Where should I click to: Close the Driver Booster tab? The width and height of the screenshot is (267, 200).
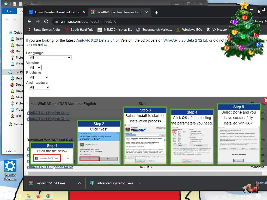click(84, 12)
